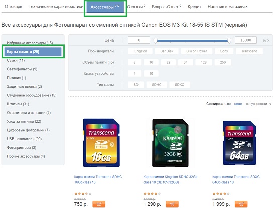Toggle Sony manufacturer filter
The height and width of the screenshot is (209, 276).
click(x=224, y=51)
